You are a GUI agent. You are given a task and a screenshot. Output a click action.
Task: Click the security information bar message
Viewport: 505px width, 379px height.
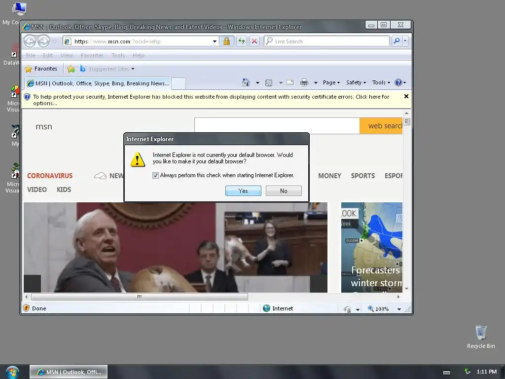(x=211, y=100)
